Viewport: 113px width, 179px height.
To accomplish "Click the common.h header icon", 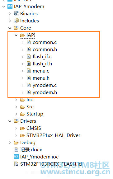I will (x=29, y=49).
